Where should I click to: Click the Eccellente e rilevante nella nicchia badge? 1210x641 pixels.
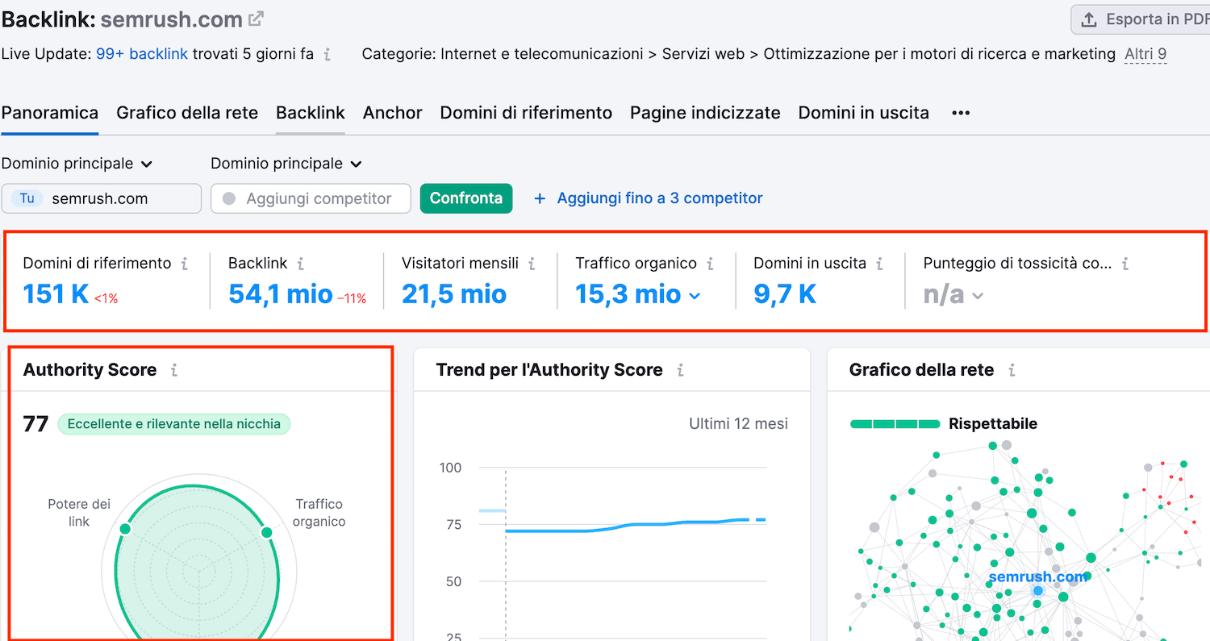[x=174, y=424]
